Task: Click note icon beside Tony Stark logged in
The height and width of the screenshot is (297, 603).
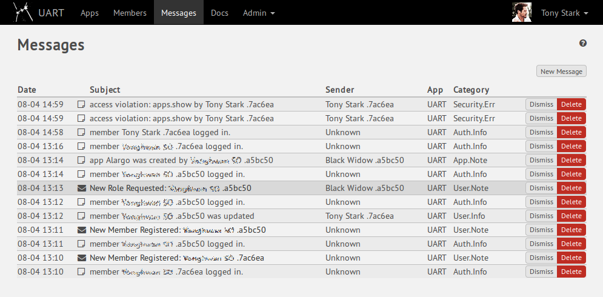Action: click(82, 132)
